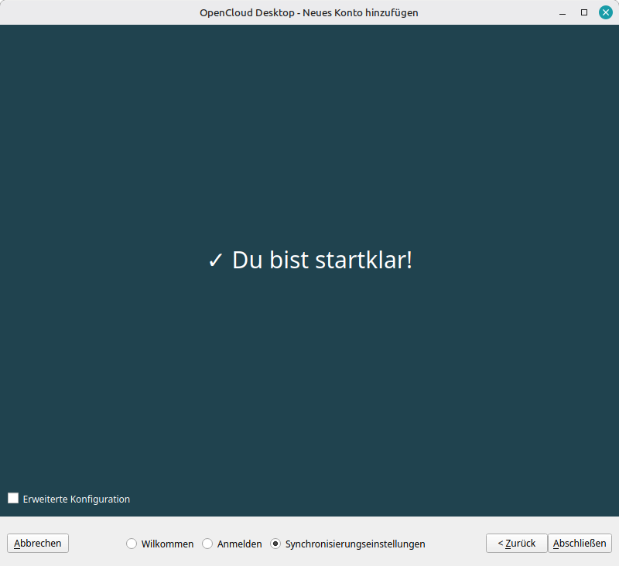Image resolution: width=619 pixels, height=566 pixels.
Task: Select the Anmelden radio button
Action: 207,544
